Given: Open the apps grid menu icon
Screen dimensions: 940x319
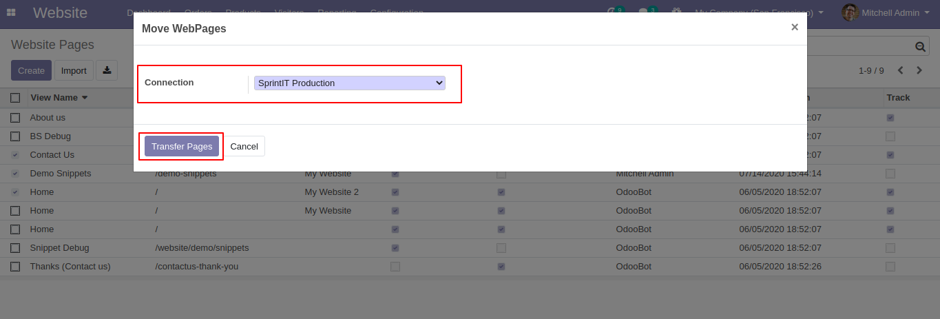Looking at the screenshot, I should (11, 12).
